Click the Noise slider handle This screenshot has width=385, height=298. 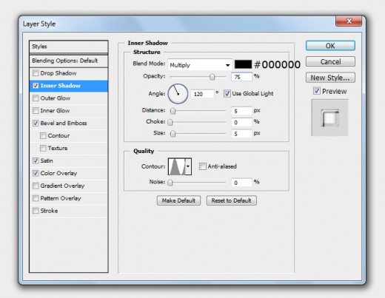170,183
